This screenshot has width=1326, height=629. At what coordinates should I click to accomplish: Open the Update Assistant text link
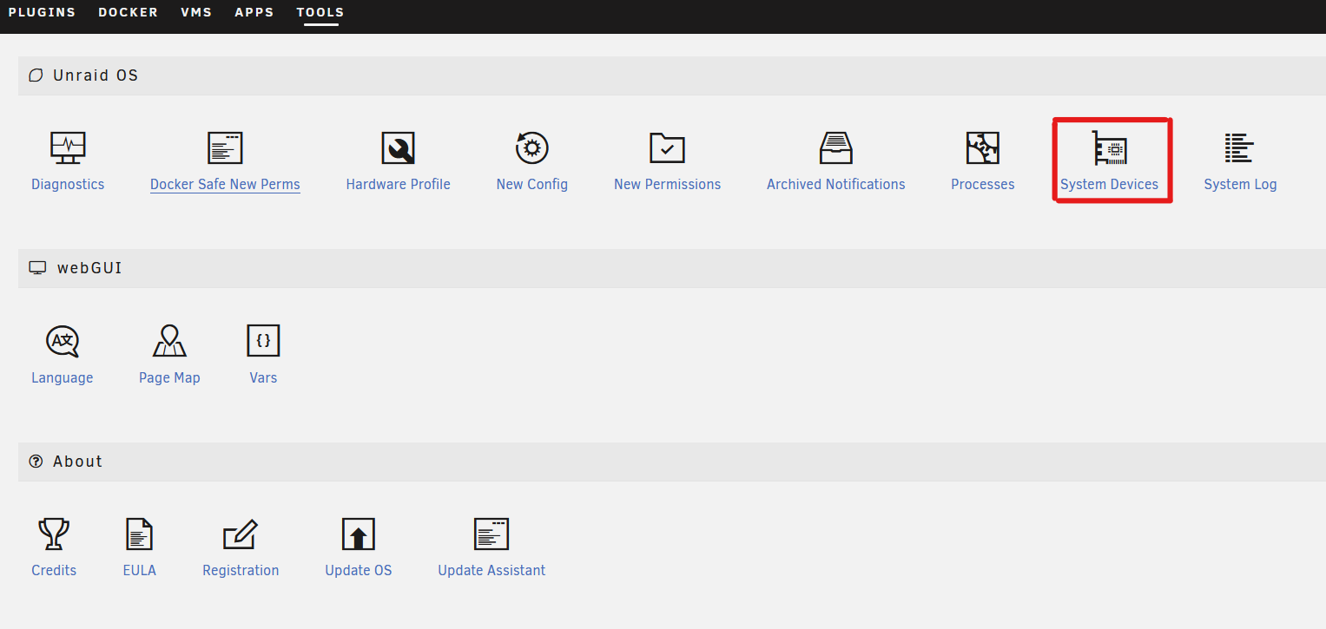coord(491,570)
